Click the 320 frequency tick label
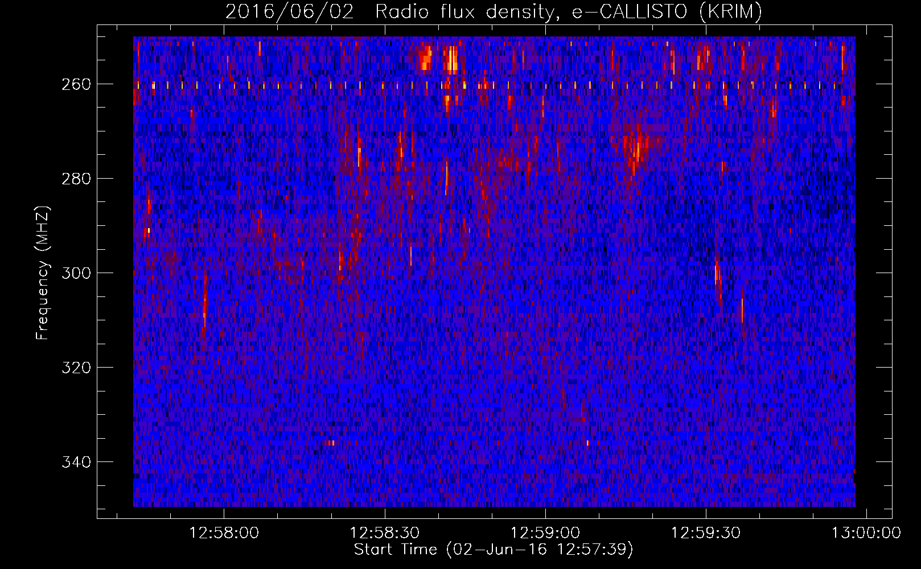 tap(76, 368)
